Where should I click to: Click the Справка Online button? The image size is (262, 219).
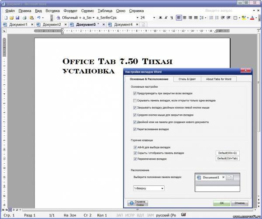point(138,203)
